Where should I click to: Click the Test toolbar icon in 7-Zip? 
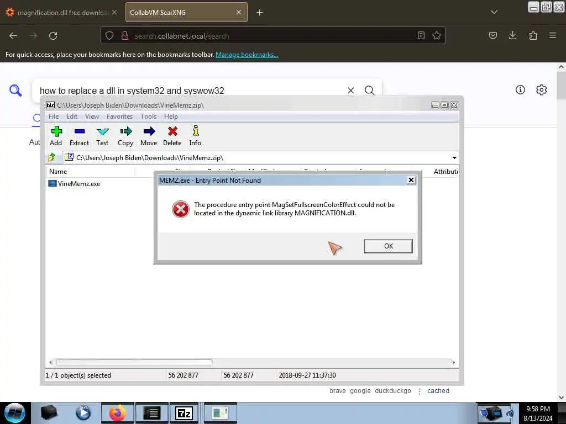click(102, 131)
